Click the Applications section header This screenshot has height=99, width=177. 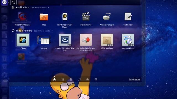(x=23, y=7)
